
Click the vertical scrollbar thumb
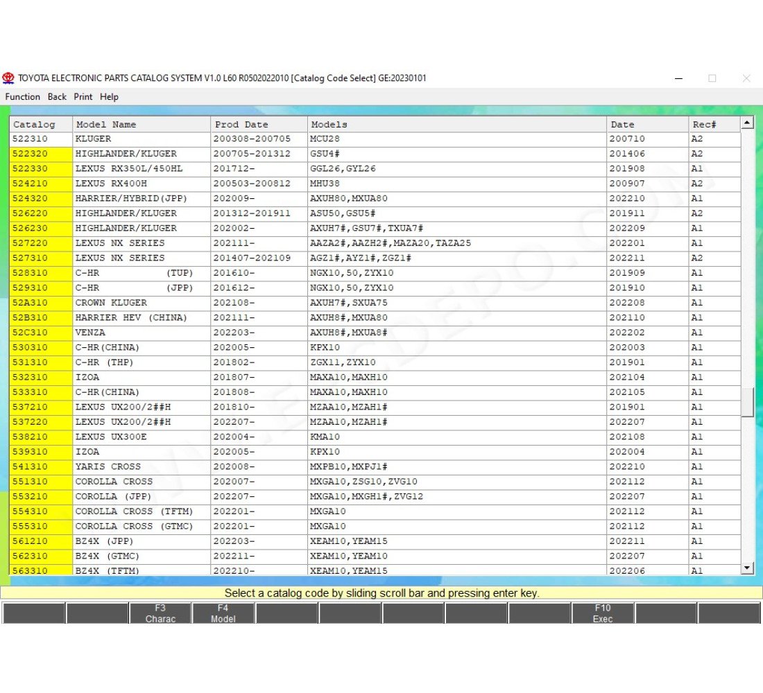coord(748,402)
